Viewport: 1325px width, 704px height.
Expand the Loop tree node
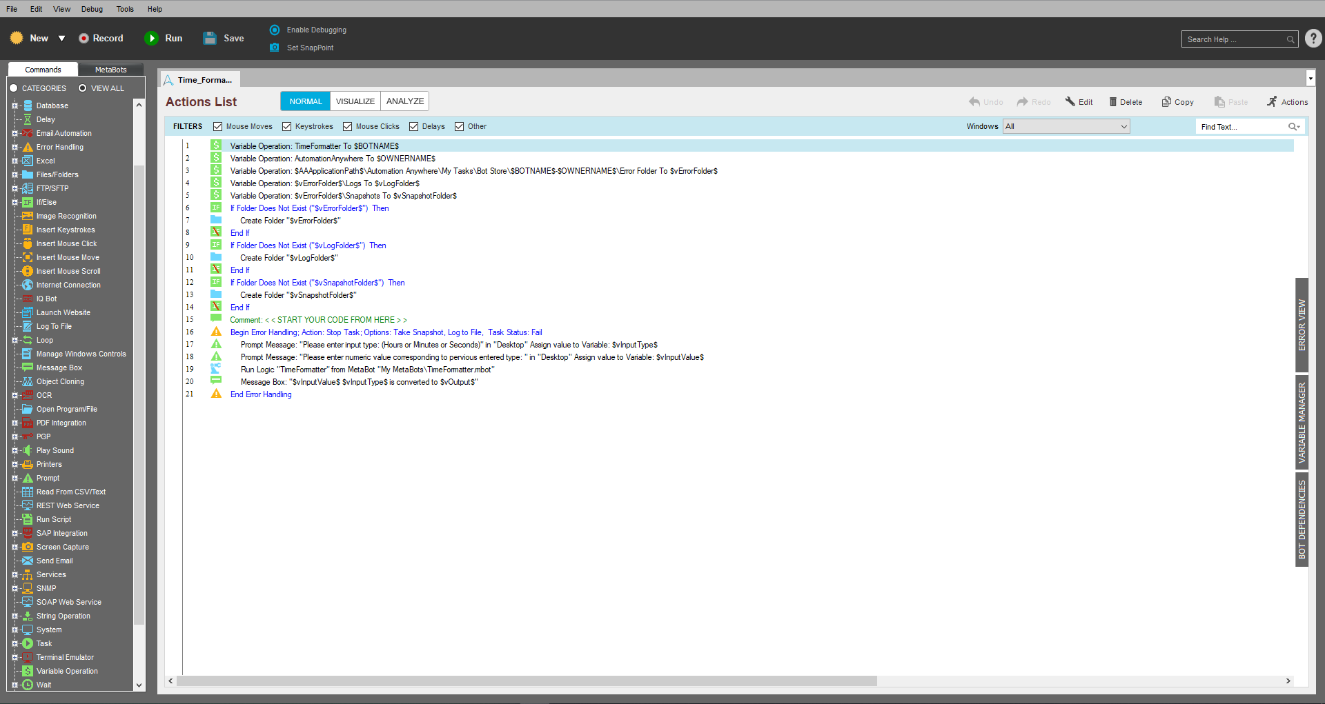tap(14, 340)
